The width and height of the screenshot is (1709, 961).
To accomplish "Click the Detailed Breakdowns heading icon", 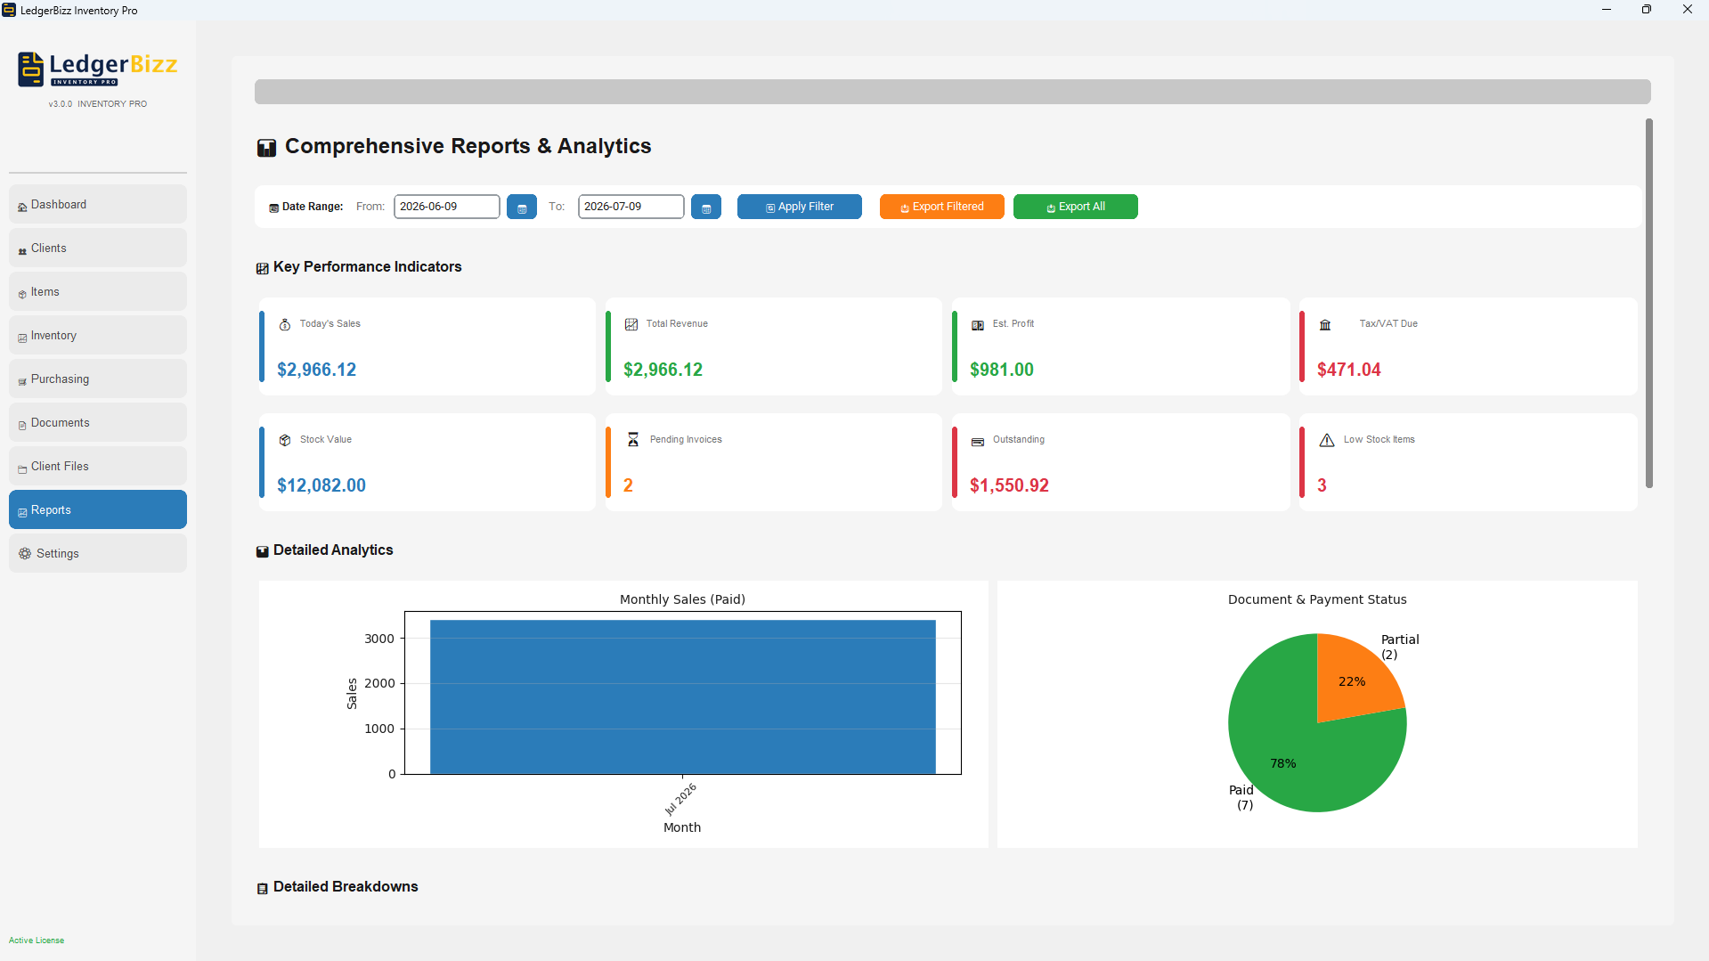I will [262, 889].
